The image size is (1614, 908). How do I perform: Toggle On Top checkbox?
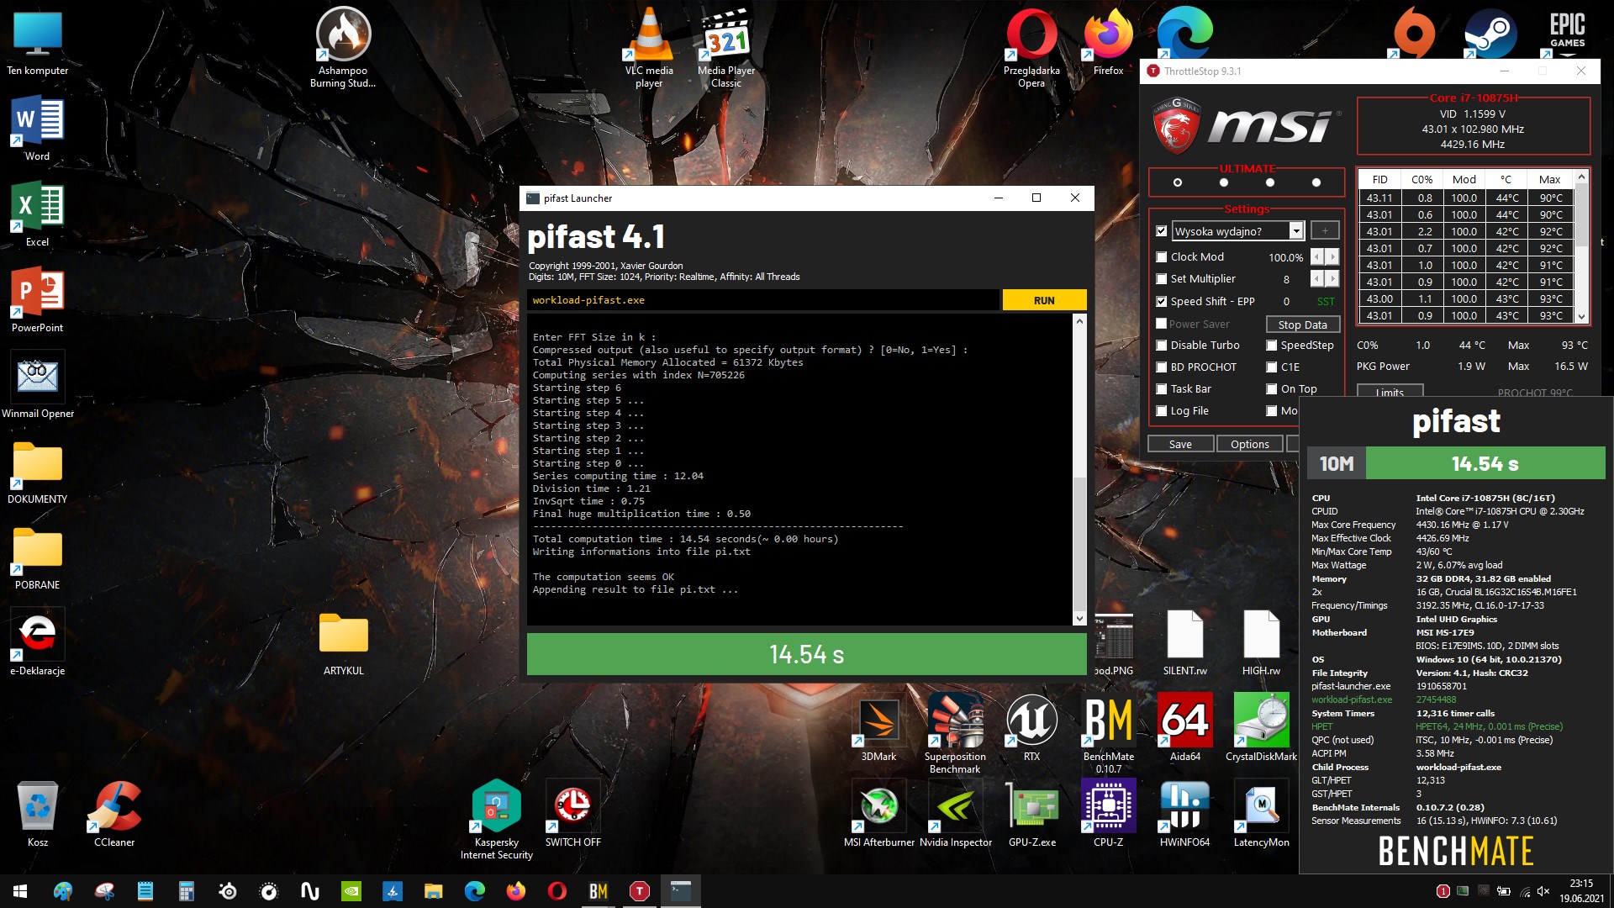[1272, 389]
